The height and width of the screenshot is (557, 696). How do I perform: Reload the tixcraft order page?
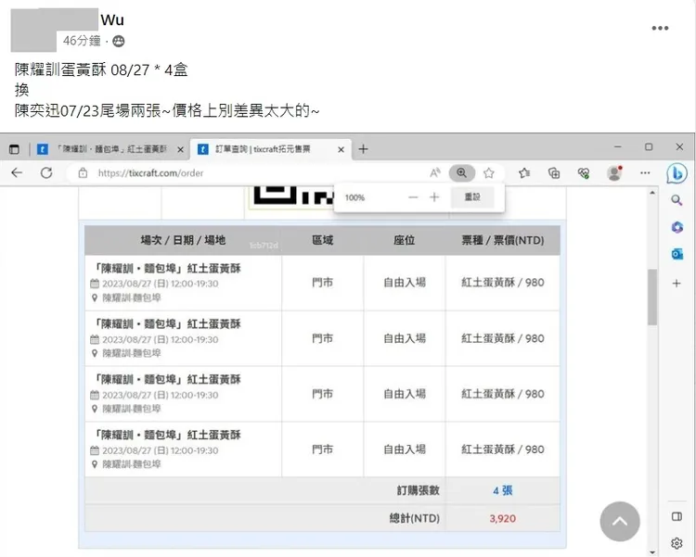[46, 173]
